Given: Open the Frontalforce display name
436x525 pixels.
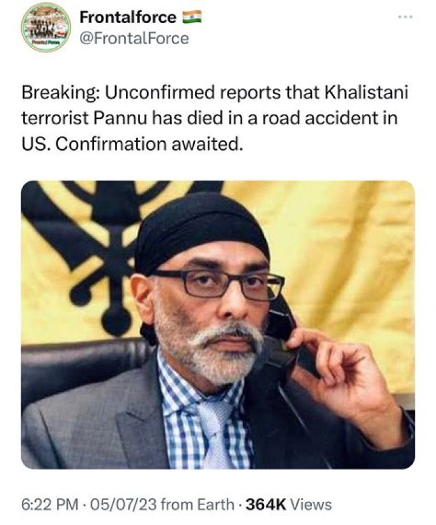Looking at the screenshot, I should 128,17.
